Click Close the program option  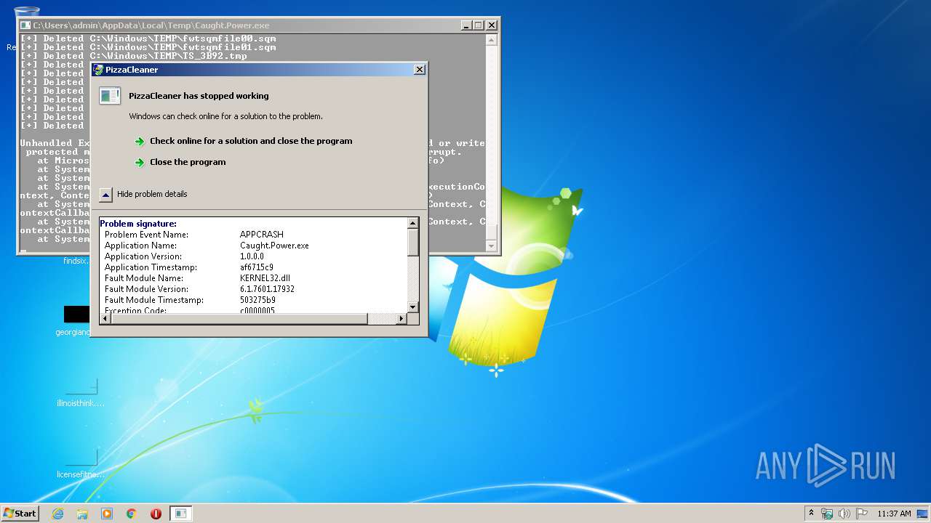[x=188, y=162]
